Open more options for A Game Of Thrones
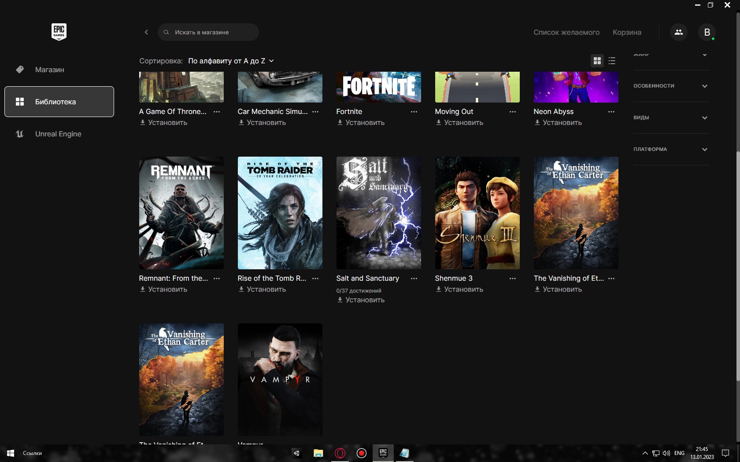740x462 pixels. tap(217, 112)
